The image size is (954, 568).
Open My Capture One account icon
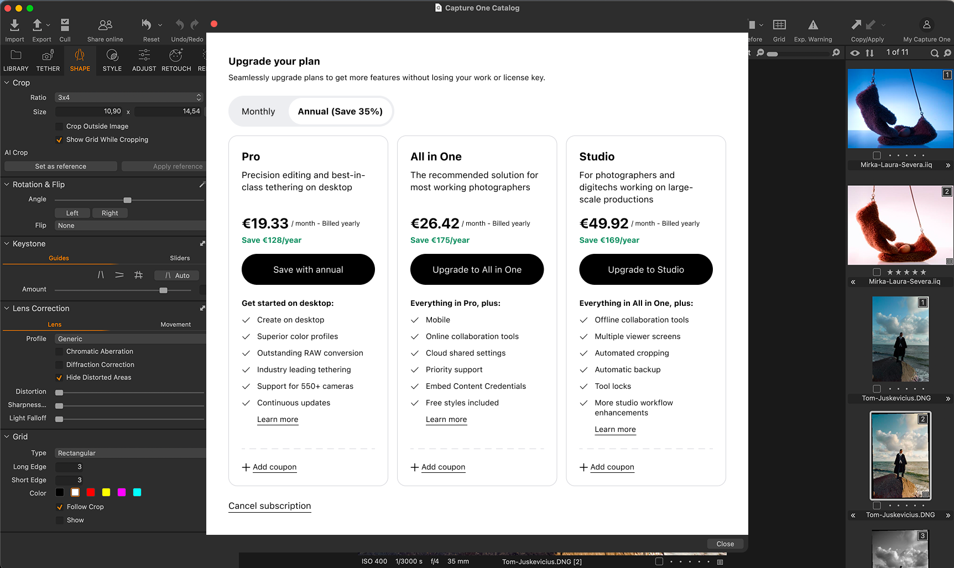click(x=927, y=25)
